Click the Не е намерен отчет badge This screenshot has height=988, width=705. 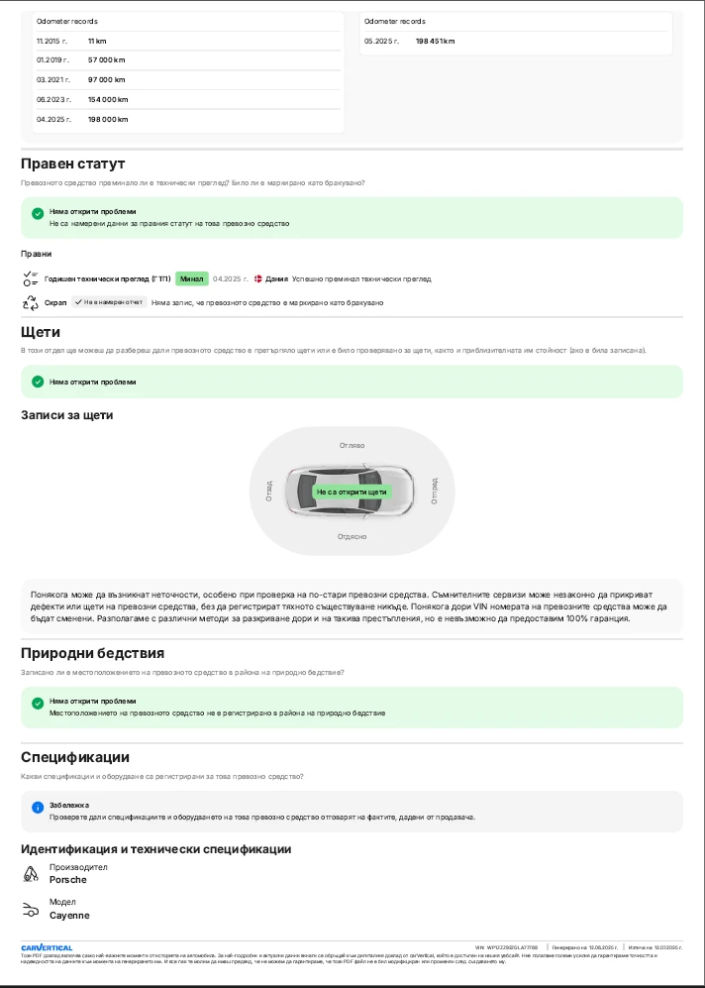coord(109,302)
